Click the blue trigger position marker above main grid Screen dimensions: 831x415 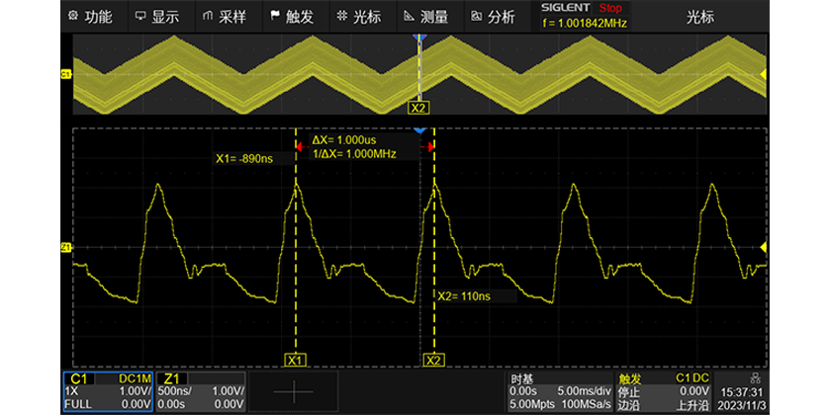click(x=420, y=130)
